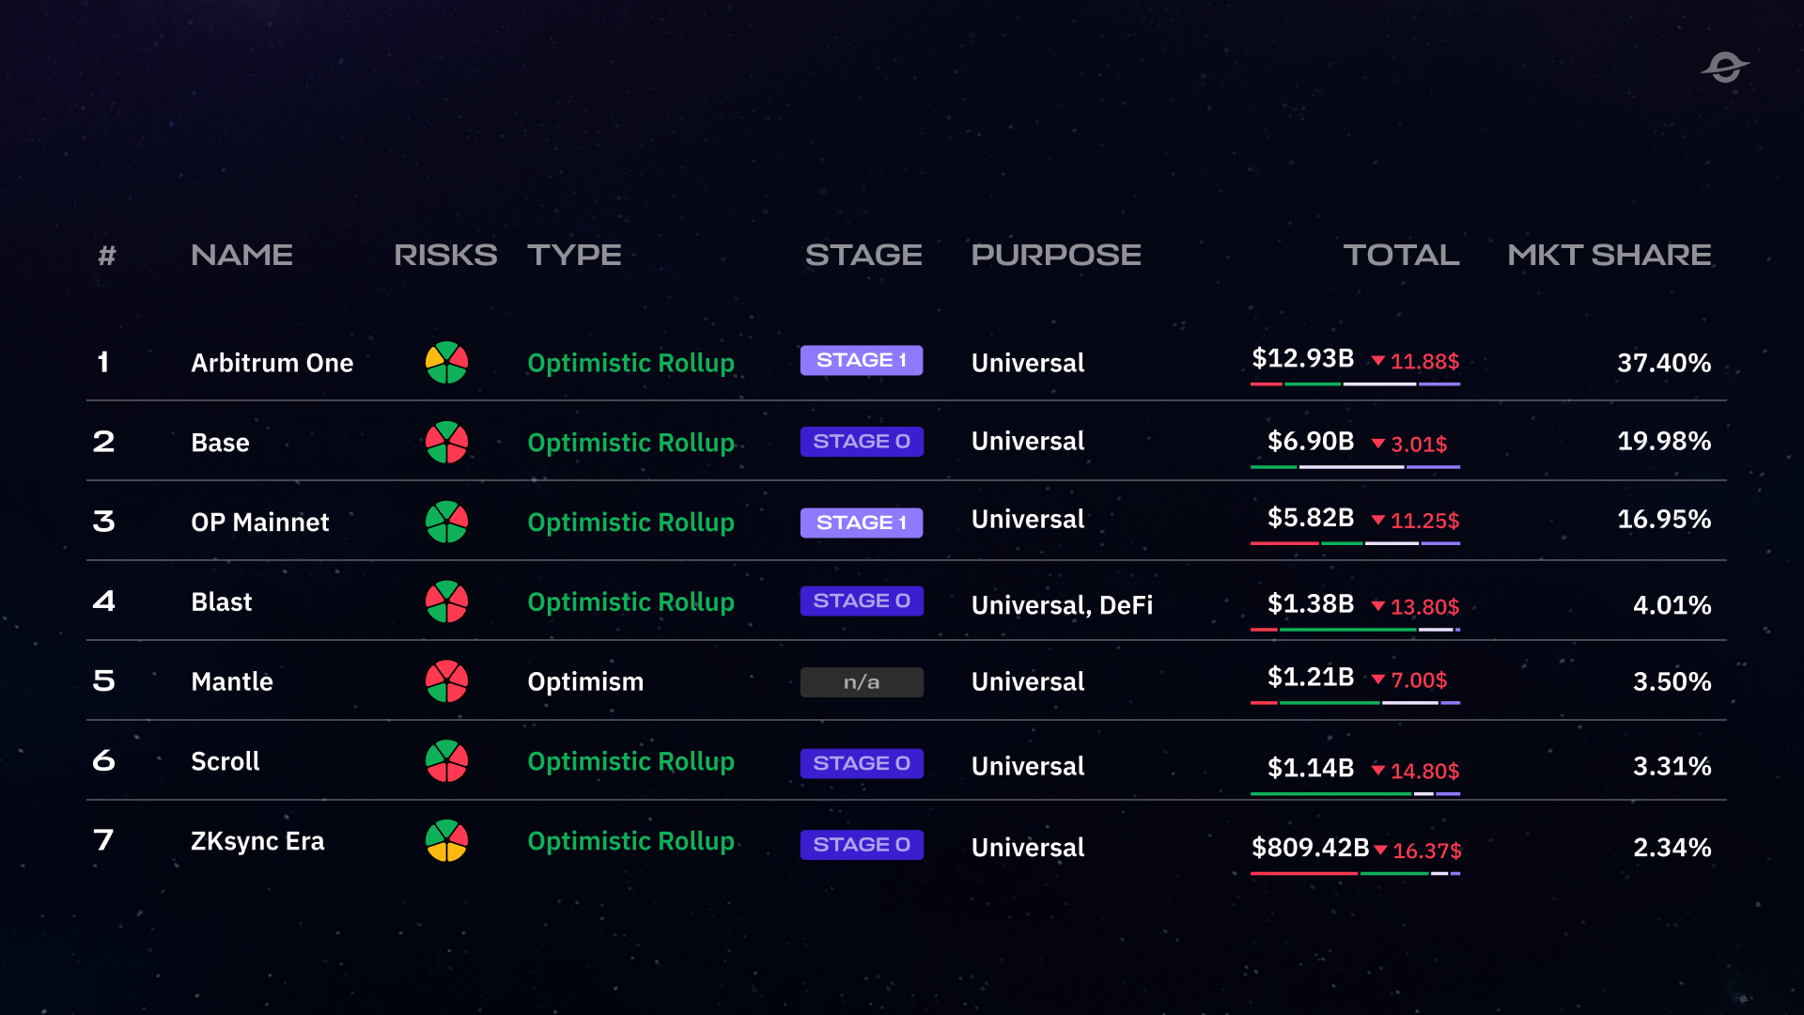
Task: Open OP Mainnet risk pie icon
Action: (x=447, y=523)
